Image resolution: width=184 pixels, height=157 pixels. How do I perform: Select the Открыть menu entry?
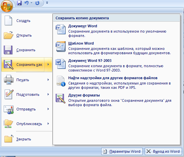click(x=27, y=35)
